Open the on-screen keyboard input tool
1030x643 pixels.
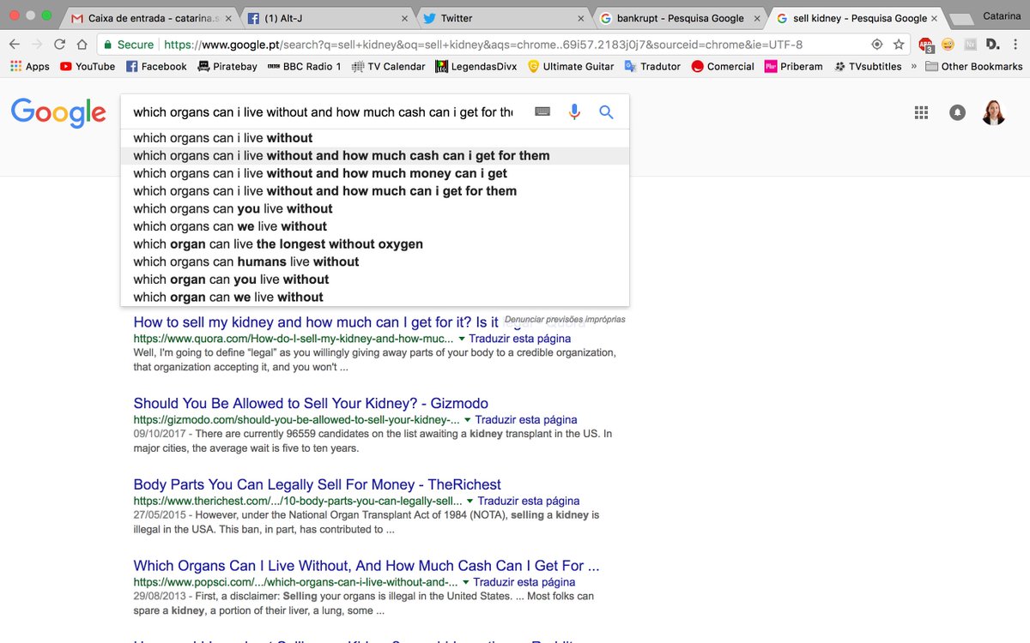(x=542, y=111)
